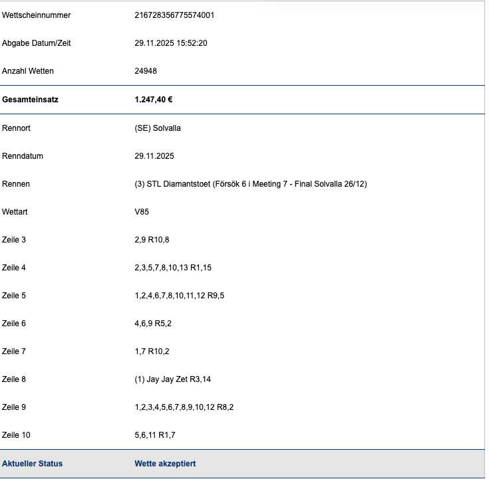Click the Zeile 10 value 5,6,11 R1,7
Image resolution: width=489 pixels, height=483 pixels.
click(x=156, y=435)
